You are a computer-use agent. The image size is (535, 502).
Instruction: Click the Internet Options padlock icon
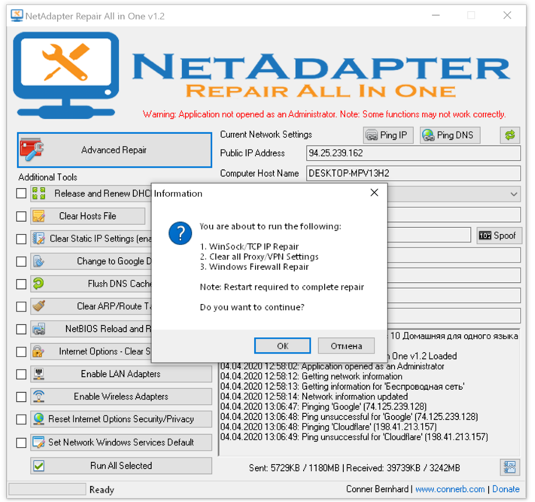[39, 352]
